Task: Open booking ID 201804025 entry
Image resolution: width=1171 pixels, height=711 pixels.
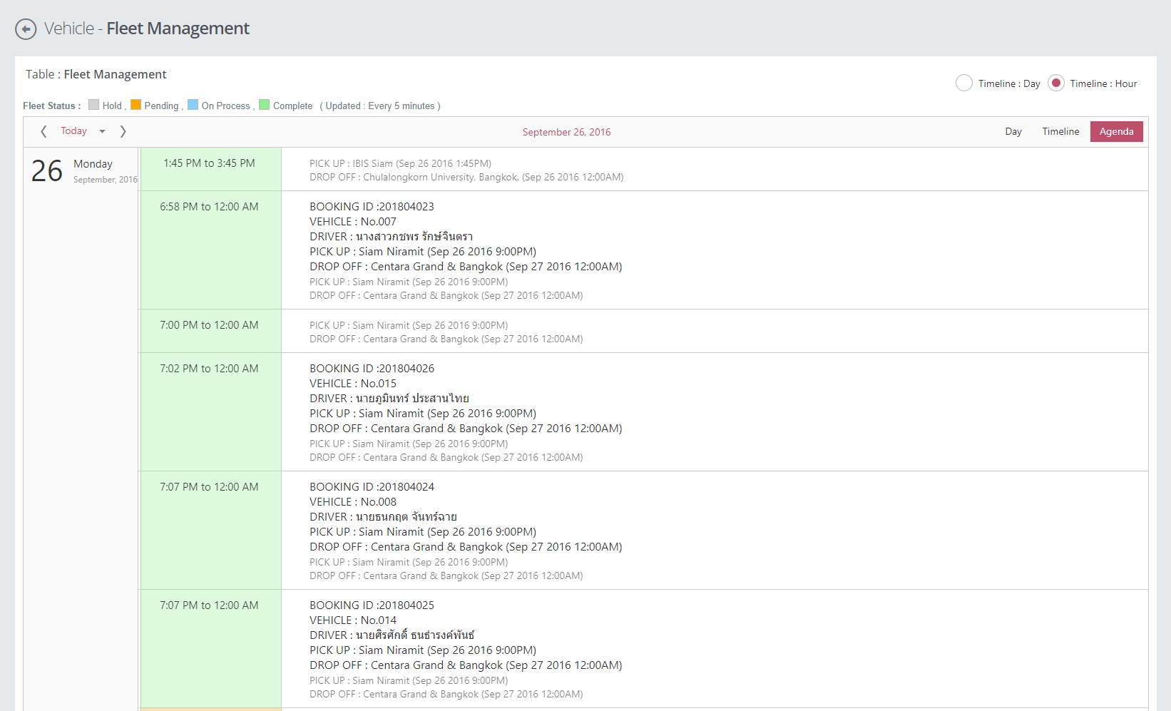Action: (372, 605)
